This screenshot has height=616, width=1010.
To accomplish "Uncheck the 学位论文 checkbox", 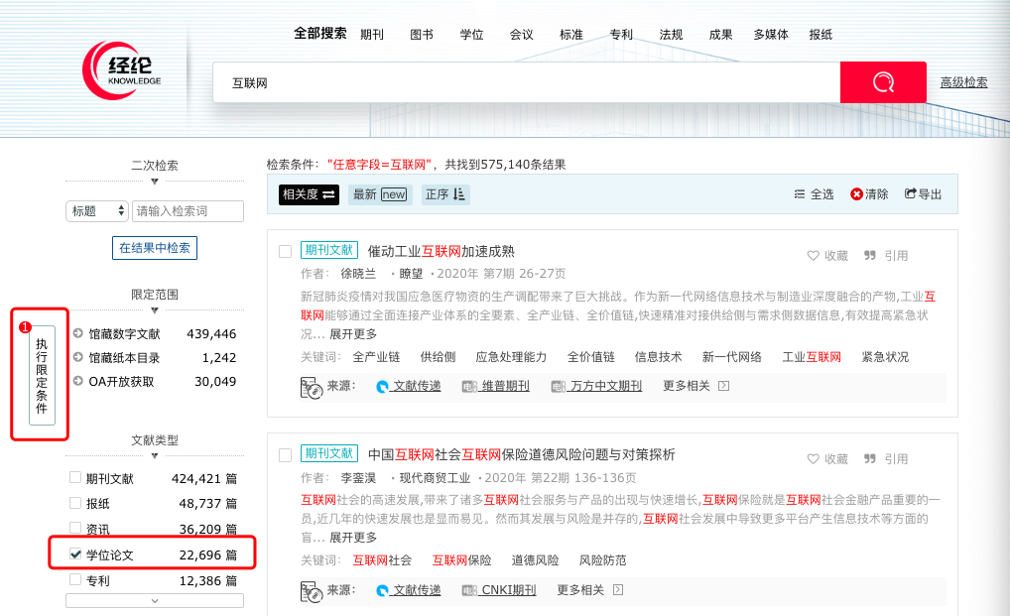I will (x=75, y=554).
